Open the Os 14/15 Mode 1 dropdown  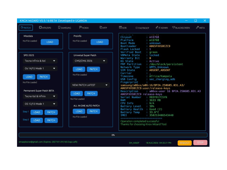click(40, 68)
